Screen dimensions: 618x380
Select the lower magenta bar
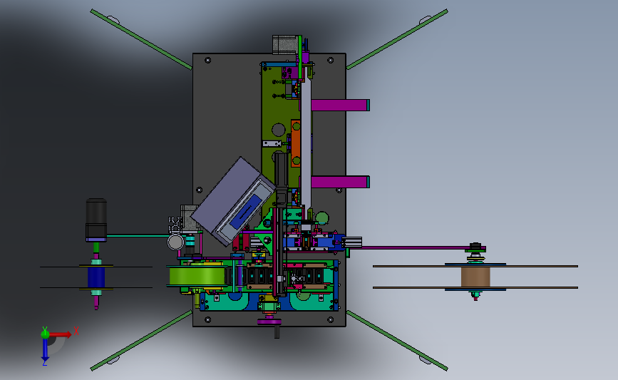[340, 182]
